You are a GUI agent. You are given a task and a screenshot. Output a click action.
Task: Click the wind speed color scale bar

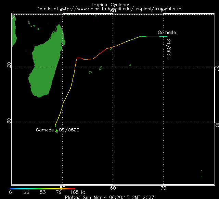[x=43, y=188]
